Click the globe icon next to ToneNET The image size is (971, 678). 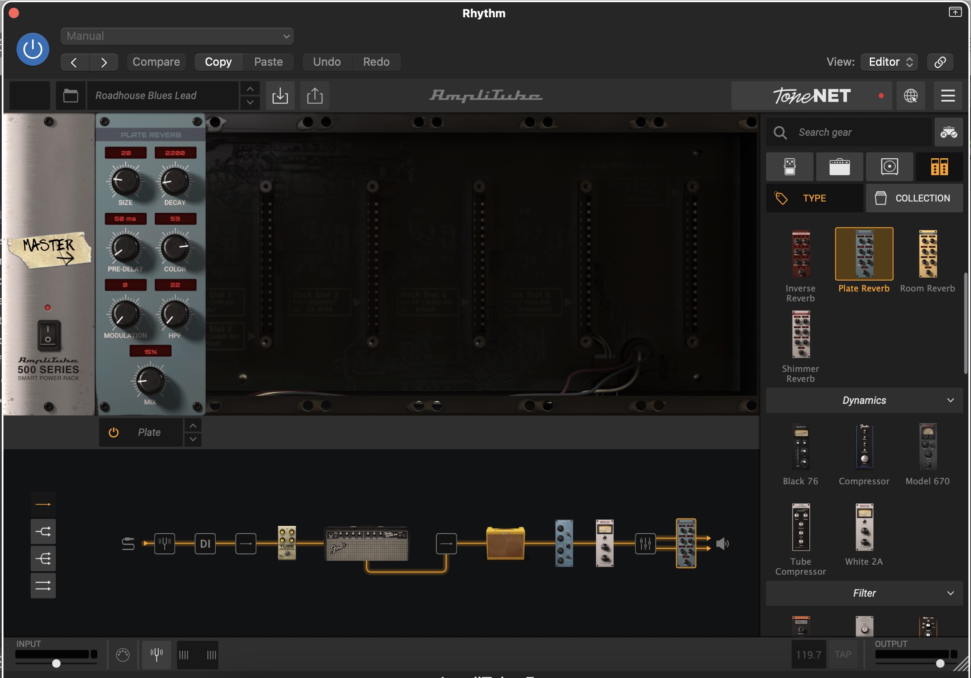pos(911,96)
